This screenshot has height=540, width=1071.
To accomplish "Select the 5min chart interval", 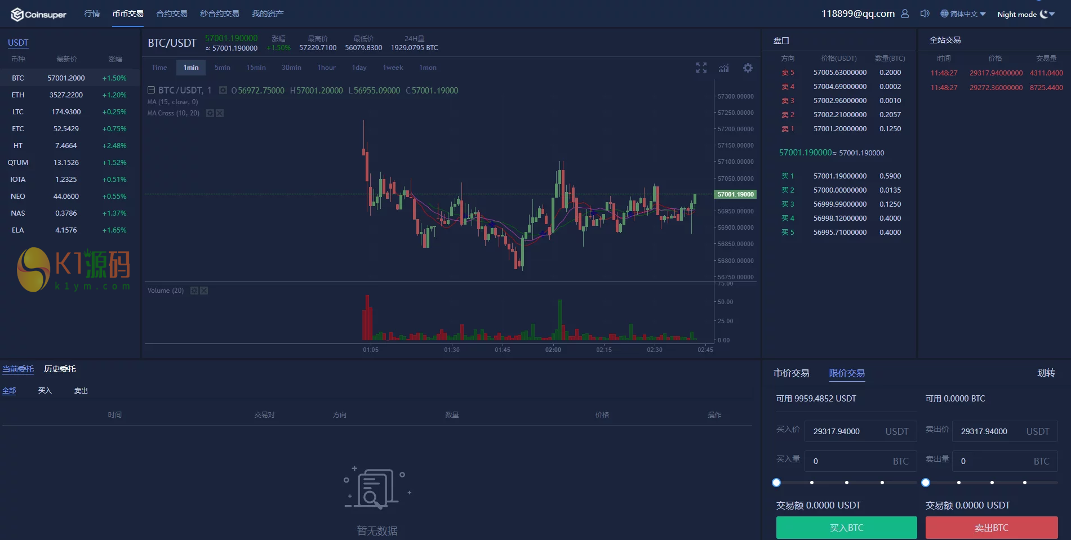I will pyautogui.click(x=222, y=68).
